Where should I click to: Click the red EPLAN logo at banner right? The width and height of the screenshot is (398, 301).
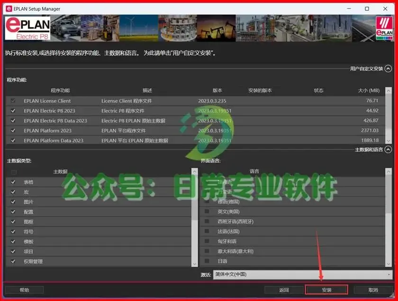point(384,28)
